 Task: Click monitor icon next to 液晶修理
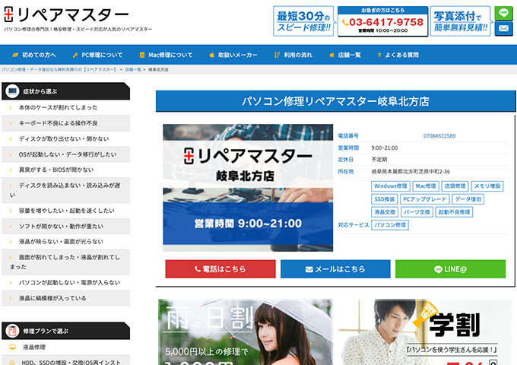pyautogui.click(x=12, y=348)
